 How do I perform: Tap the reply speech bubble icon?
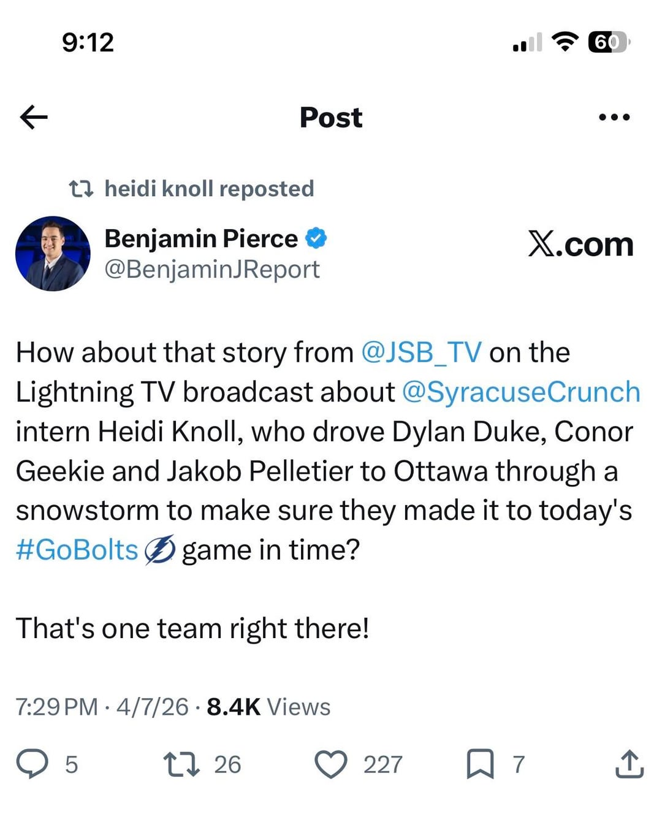tap(32, 764)
